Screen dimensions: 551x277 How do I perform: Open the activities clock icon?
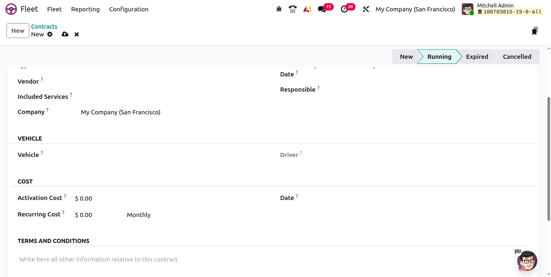pos(344,9)
